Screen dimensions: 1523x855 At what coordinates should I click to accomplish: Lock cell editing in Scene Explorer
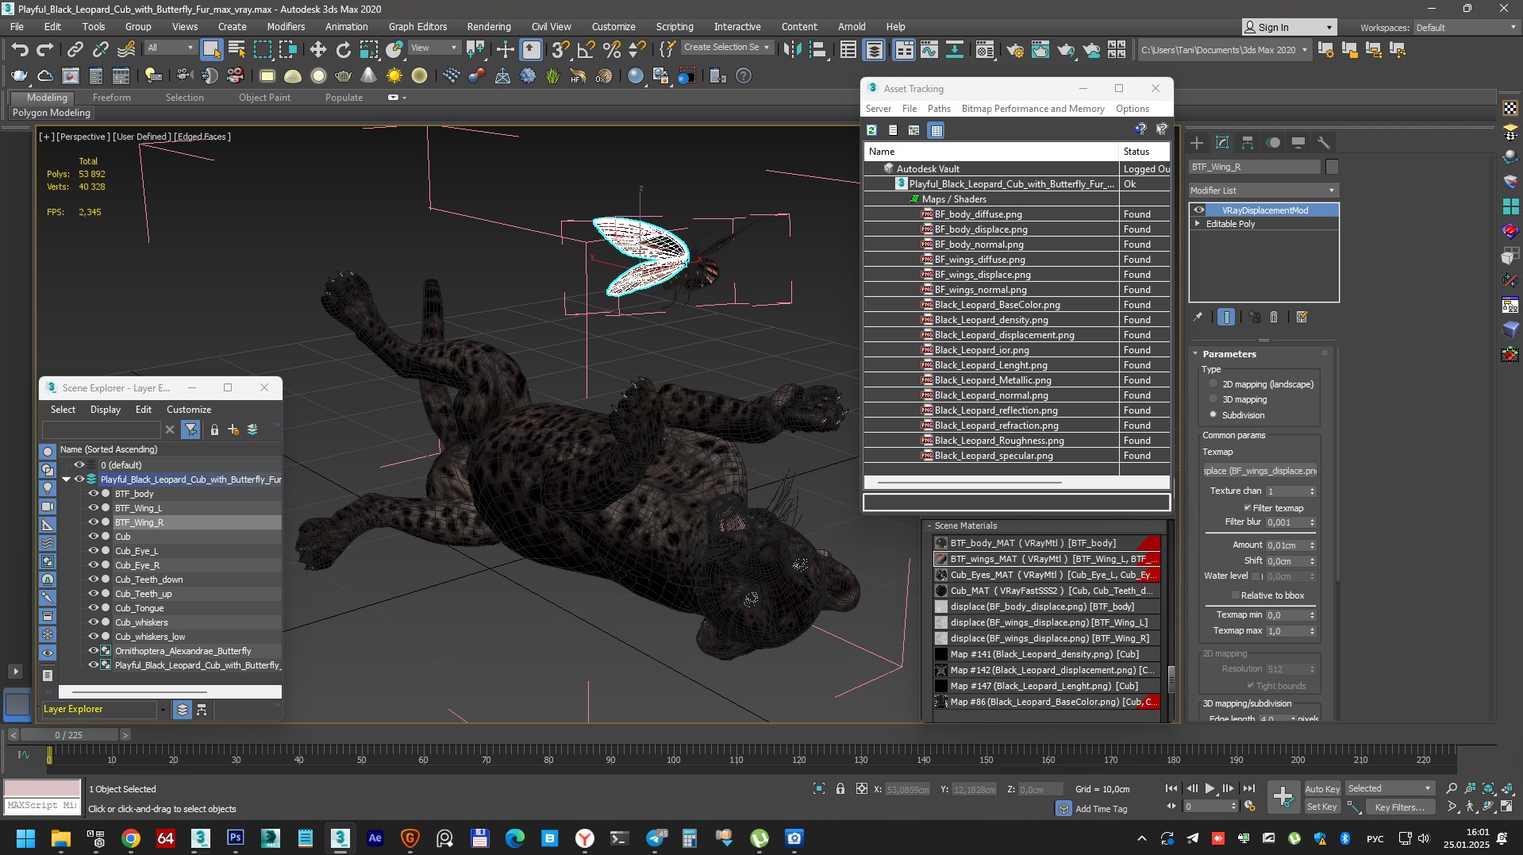point(214,429)
